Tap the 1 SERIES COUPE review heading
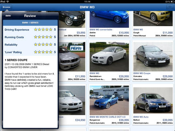 [16, 60]
